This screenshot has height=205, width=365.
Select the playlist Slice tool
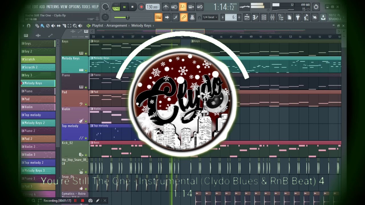[x=64, y=26]
